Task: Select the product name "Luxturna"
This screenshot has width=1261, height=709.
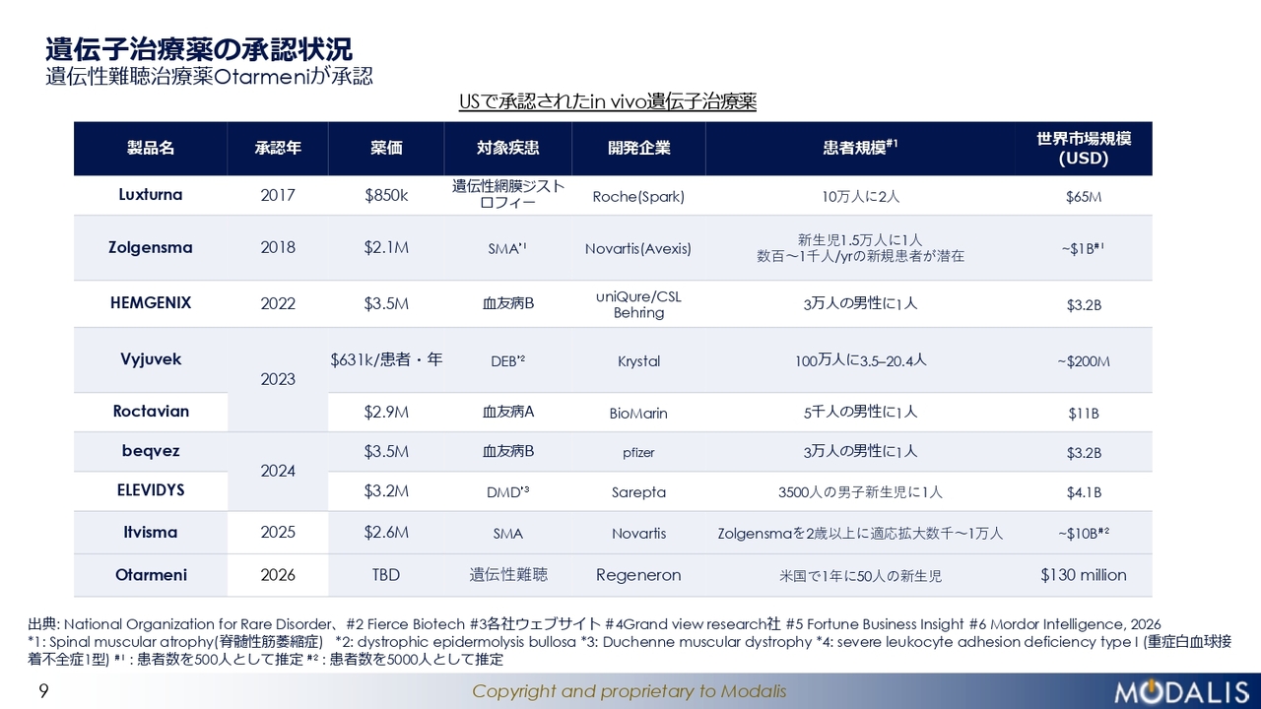Action: [151, 195]
